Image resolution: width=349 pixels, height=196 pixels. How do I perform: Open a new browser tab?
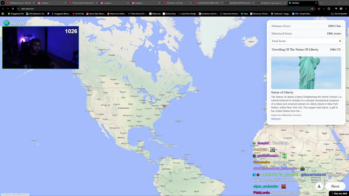pyautogui.click(x=321, y=3)
